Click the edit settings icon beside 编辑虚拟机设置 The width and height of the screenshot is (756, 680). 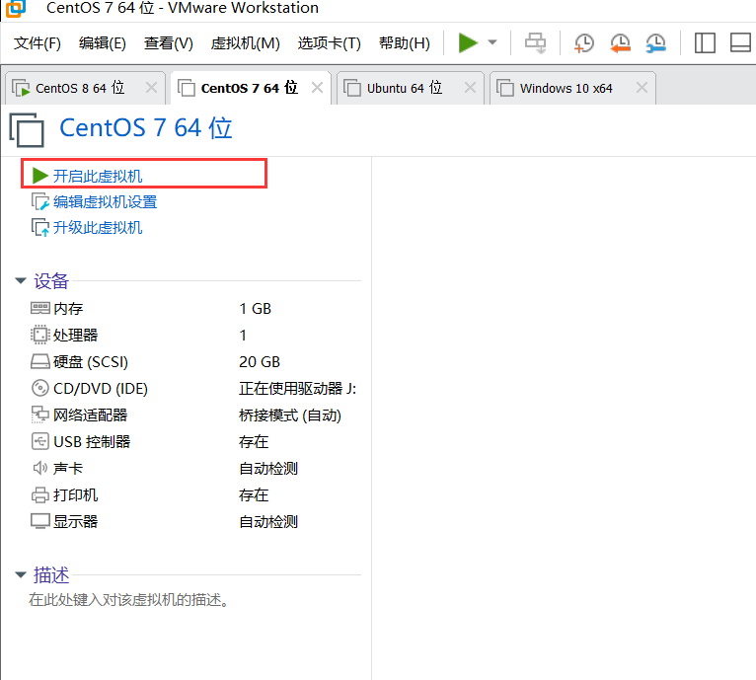pos(40,201)
